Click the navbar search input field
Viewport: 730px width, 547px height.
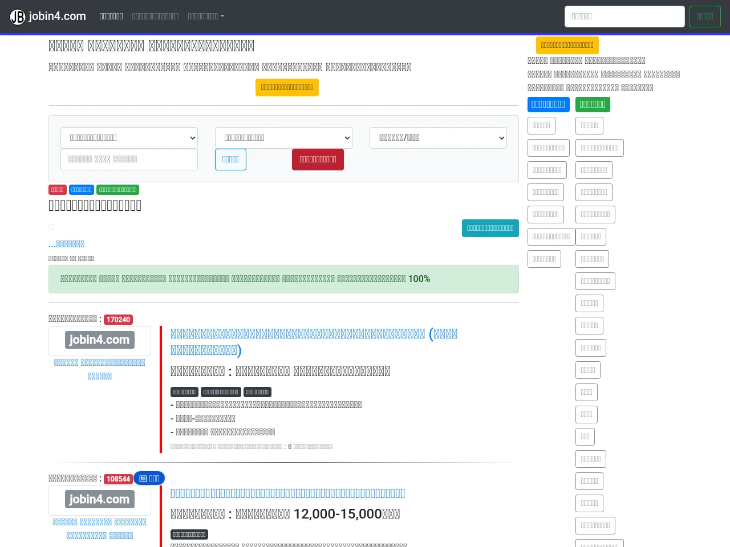pyautogui.click(x=624, y=17)
